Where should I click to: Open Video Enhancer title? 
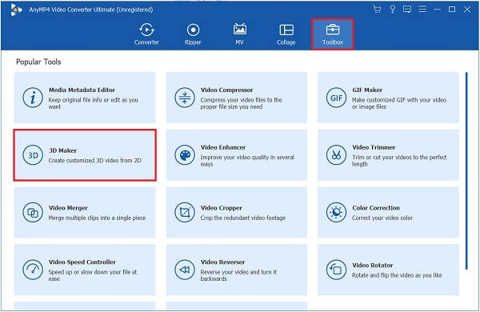point(223,147)
